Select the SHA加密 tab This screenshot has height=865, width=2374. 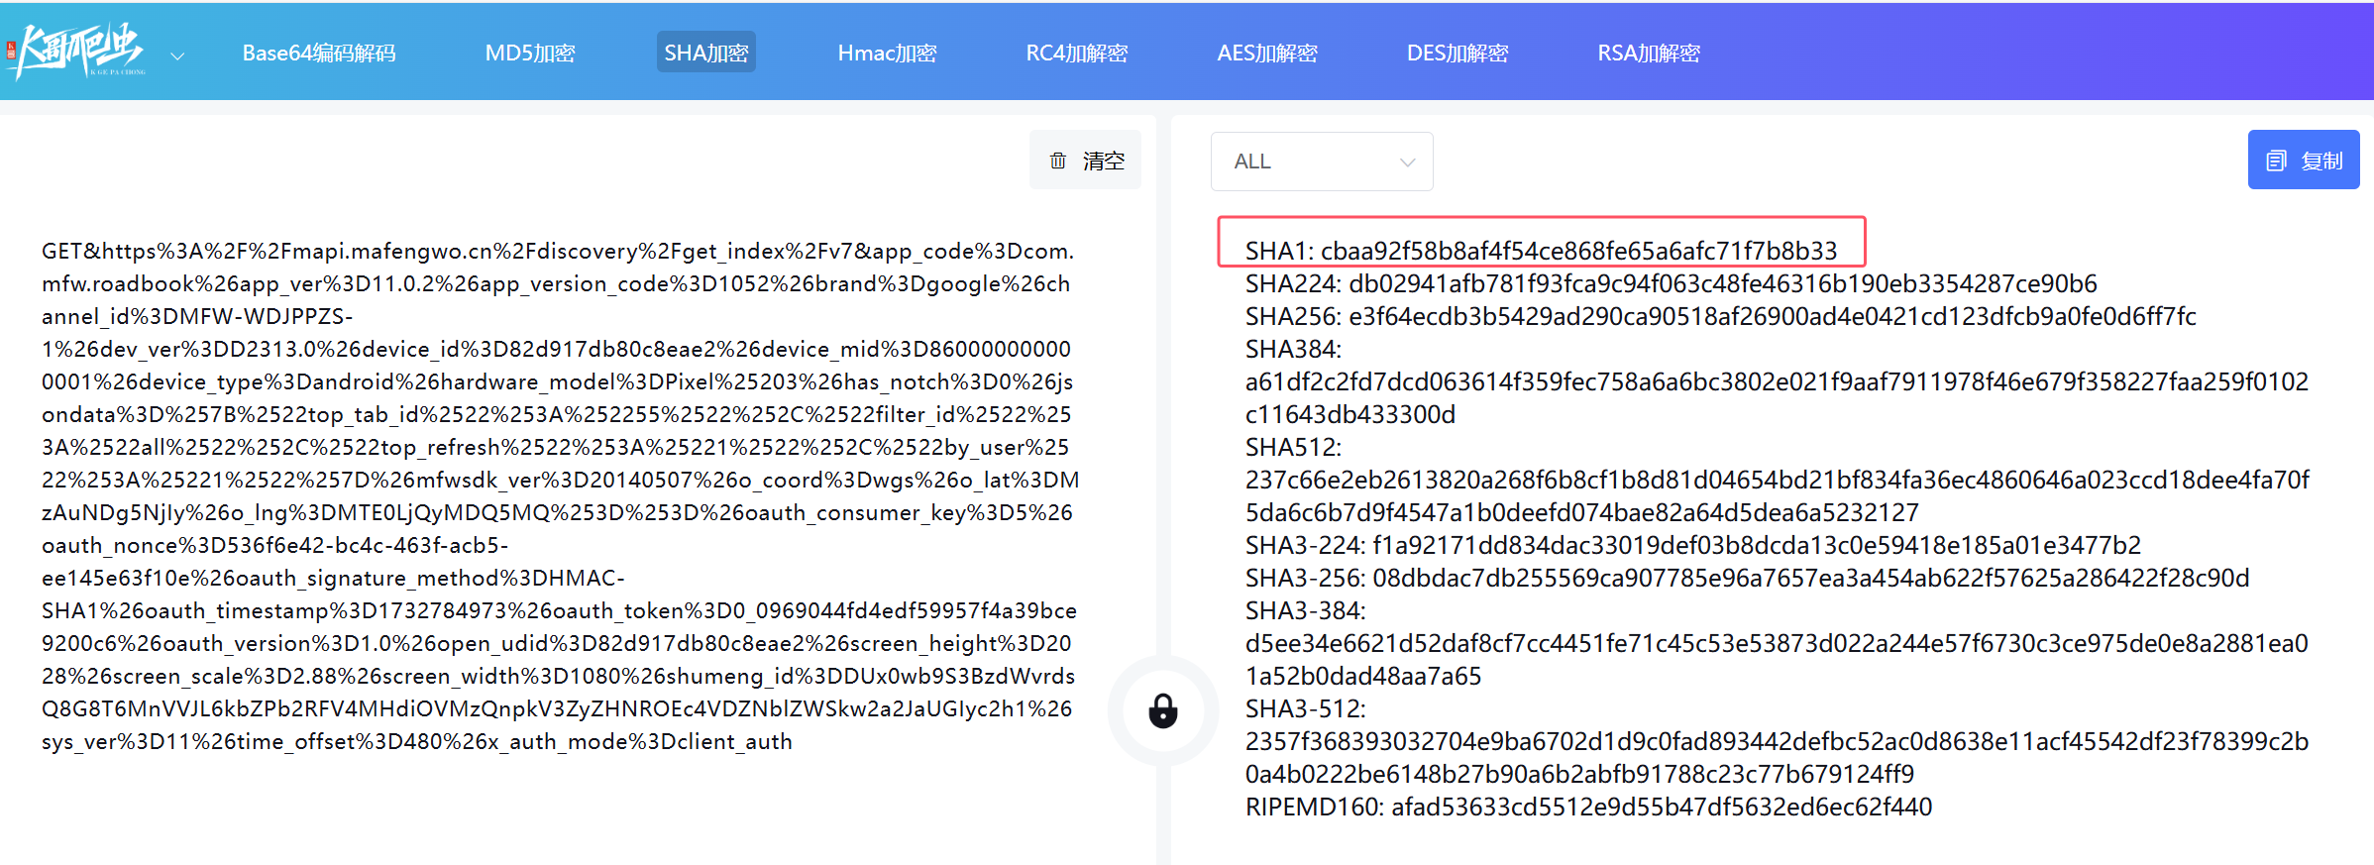706,53
